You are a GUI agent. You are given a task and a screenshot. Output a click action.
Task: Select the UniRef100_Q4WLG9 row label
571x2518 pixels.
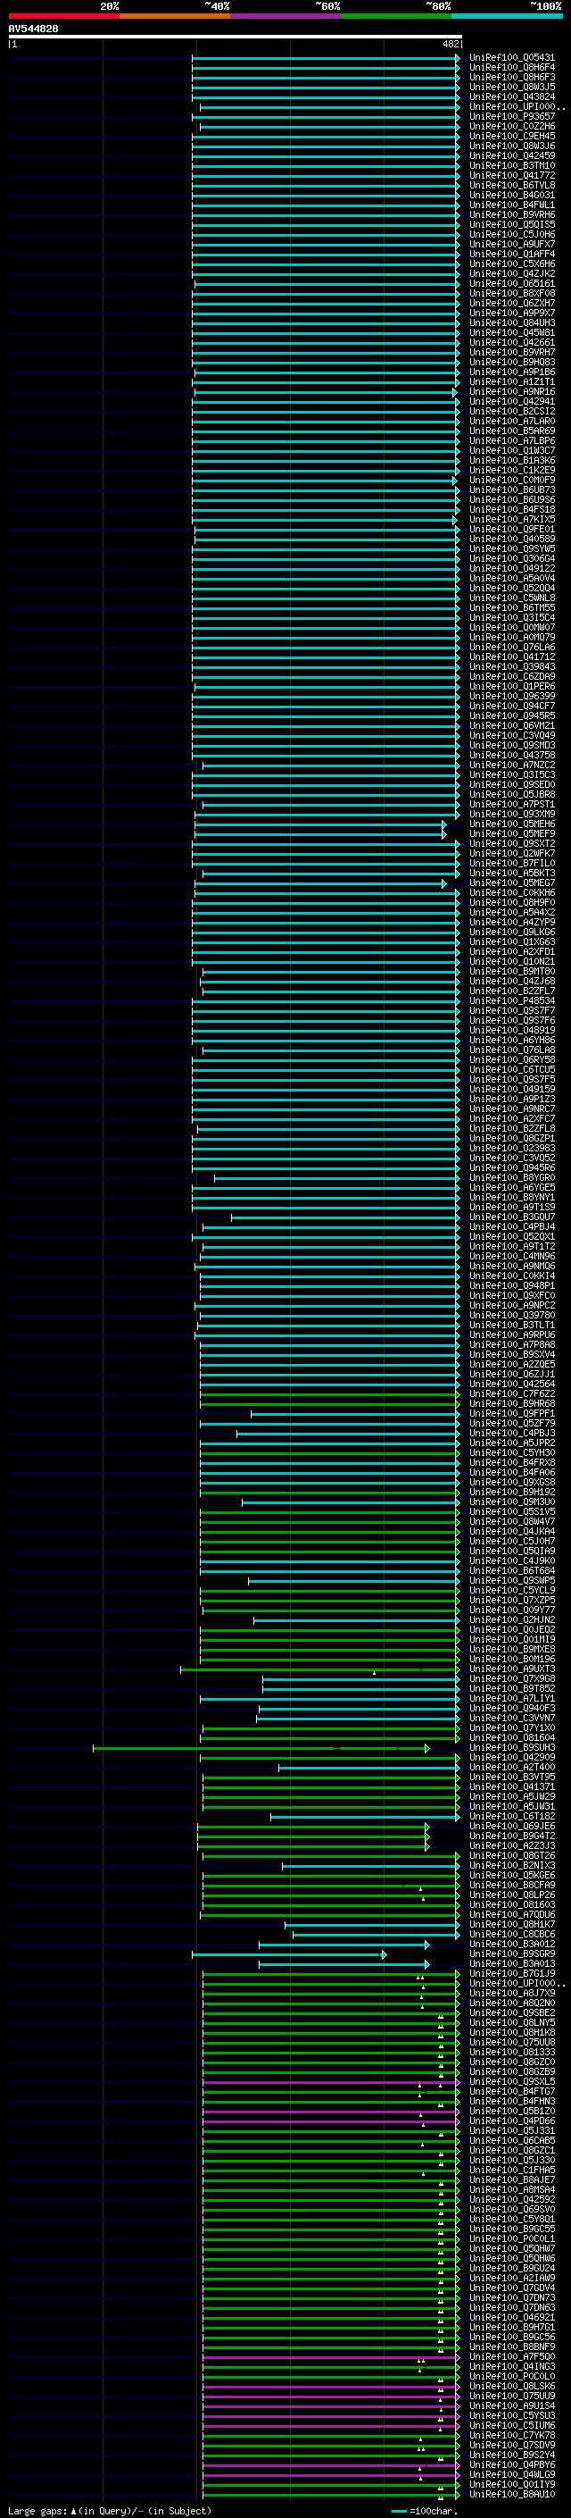click(x=511, y=2474)
